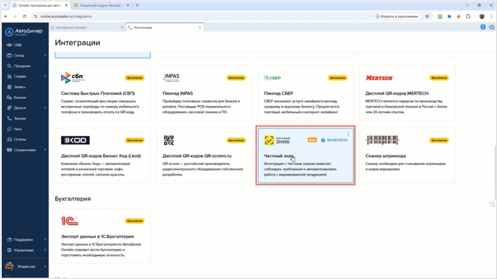The height and width of the screenshot is (279, 497).
Task: Expand the Деньги submenu arrow
Action: click(x=45, y=108)
